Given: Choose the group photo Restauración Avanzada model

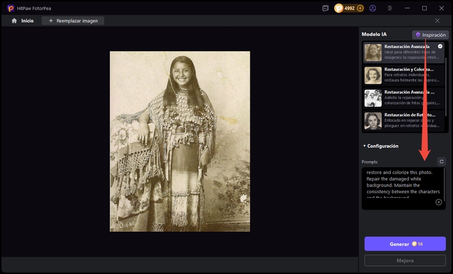Looking at the screenshot, I should pos(403,98).
